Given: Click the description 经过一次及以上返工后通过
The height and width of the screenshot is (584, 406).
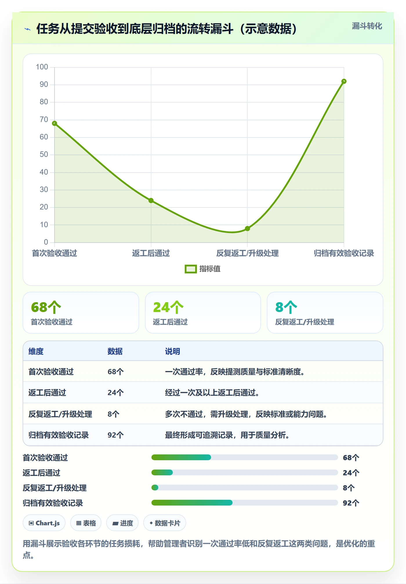Looking at the screenshot, I should point(212,393).
